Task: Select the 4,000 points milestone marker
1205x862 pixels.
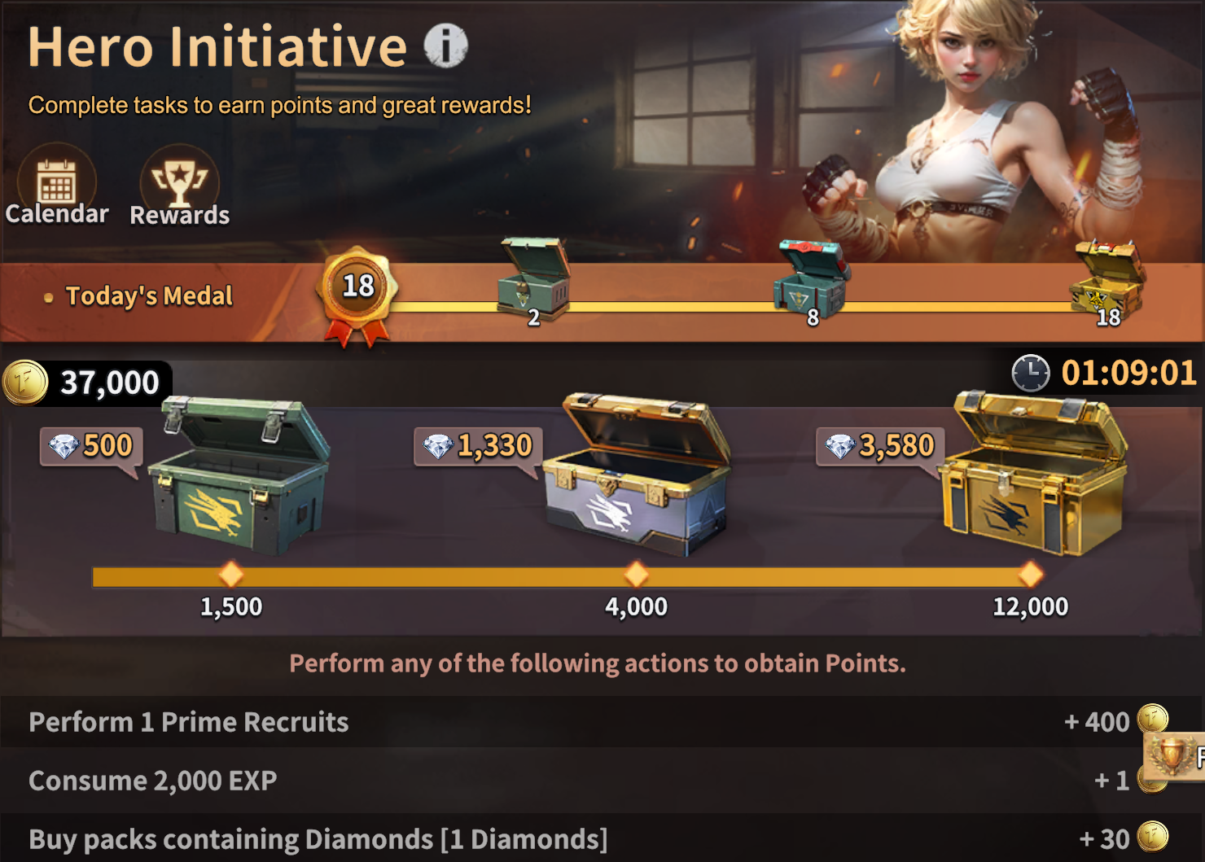Action: 636,575
